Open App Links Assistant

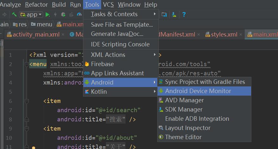click(x=120, y=73)
